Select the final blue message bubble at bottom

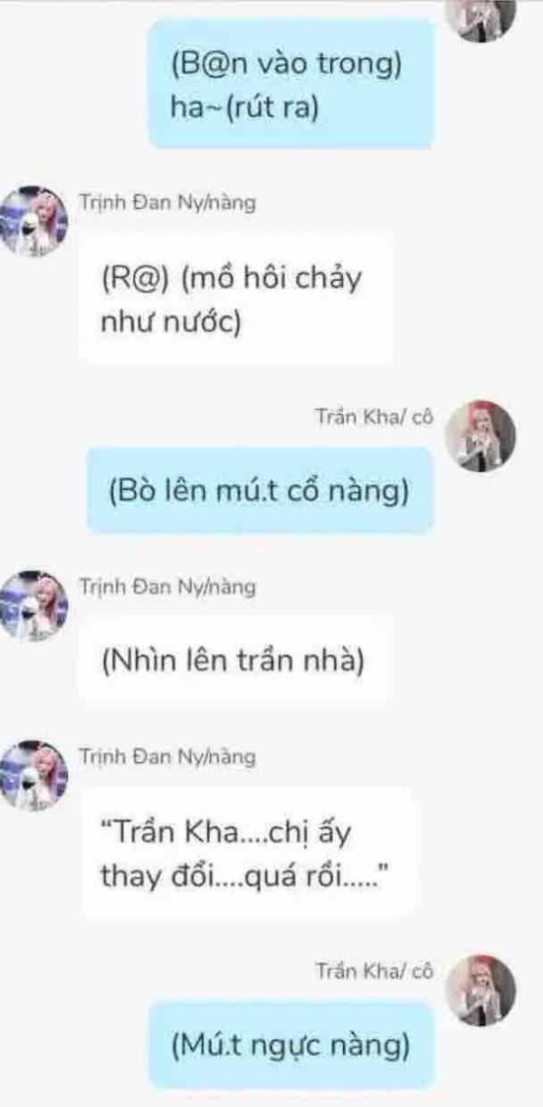pos(291,1045)
